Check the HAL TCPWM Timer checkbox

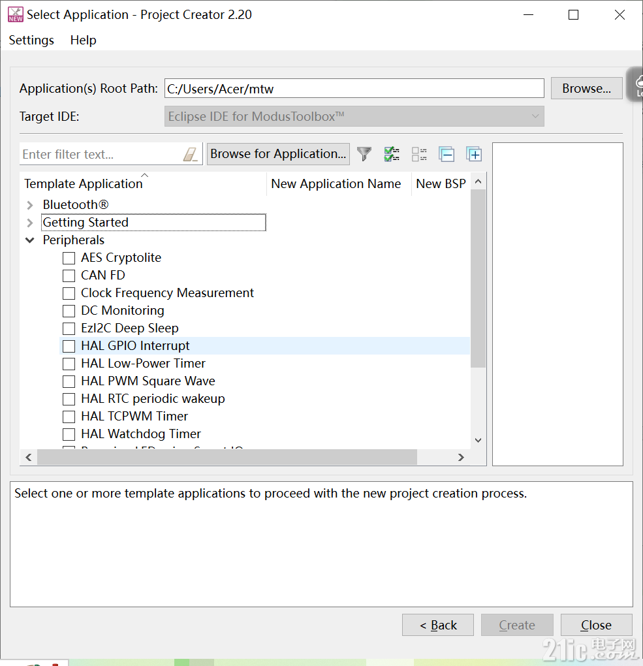click(69, 417)
